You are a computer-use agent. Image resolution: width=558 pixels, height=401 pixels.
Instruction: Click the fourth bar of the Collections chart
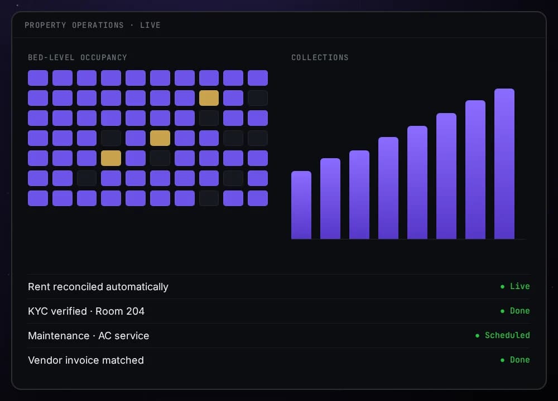click(x=388, y=188)
